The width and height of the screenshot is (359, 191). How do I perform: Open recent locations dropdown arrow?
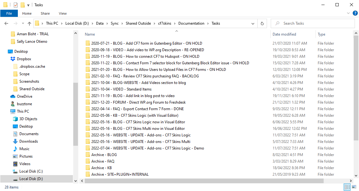pyautogui.click(x=23, y=23)
